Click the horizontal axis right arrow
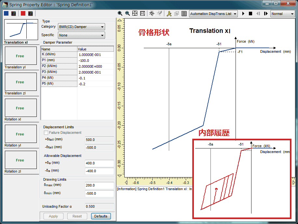The height and width of the screenshot is (224, 298). coord(294,183)
